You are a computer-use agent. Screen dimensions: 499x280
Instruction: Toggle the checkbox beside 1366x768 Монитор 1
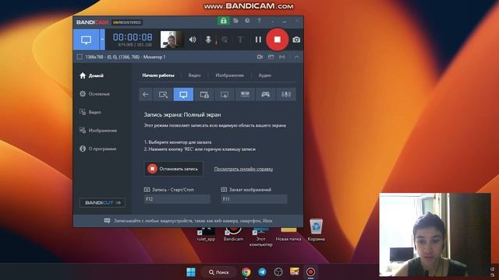coord(80,57)
